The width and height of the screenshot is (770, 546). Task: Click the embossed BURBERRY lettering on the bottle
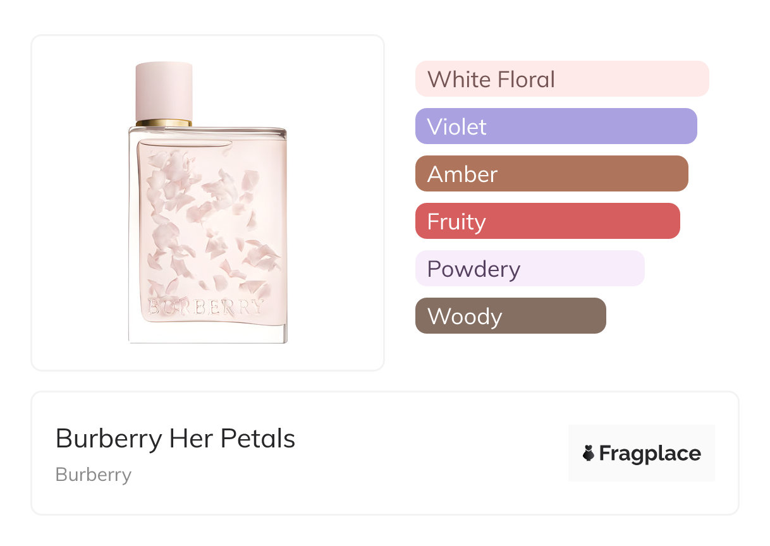pyautogui.click(x=205, y=307)
